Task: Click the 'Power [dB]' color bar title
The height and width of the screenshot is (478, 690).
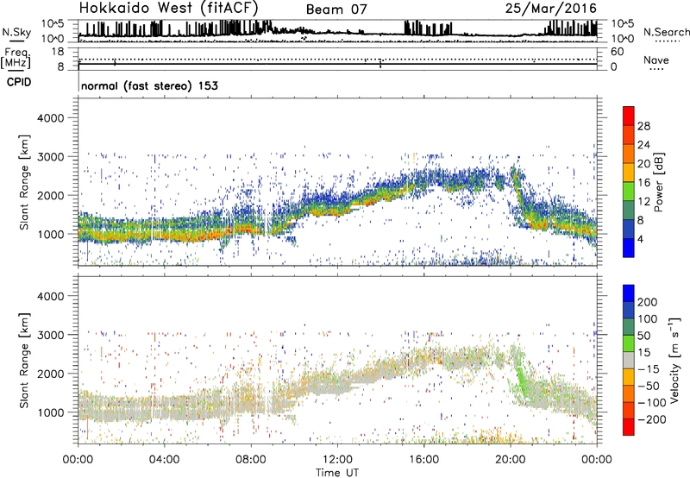Action: click(x=658, y=182)
